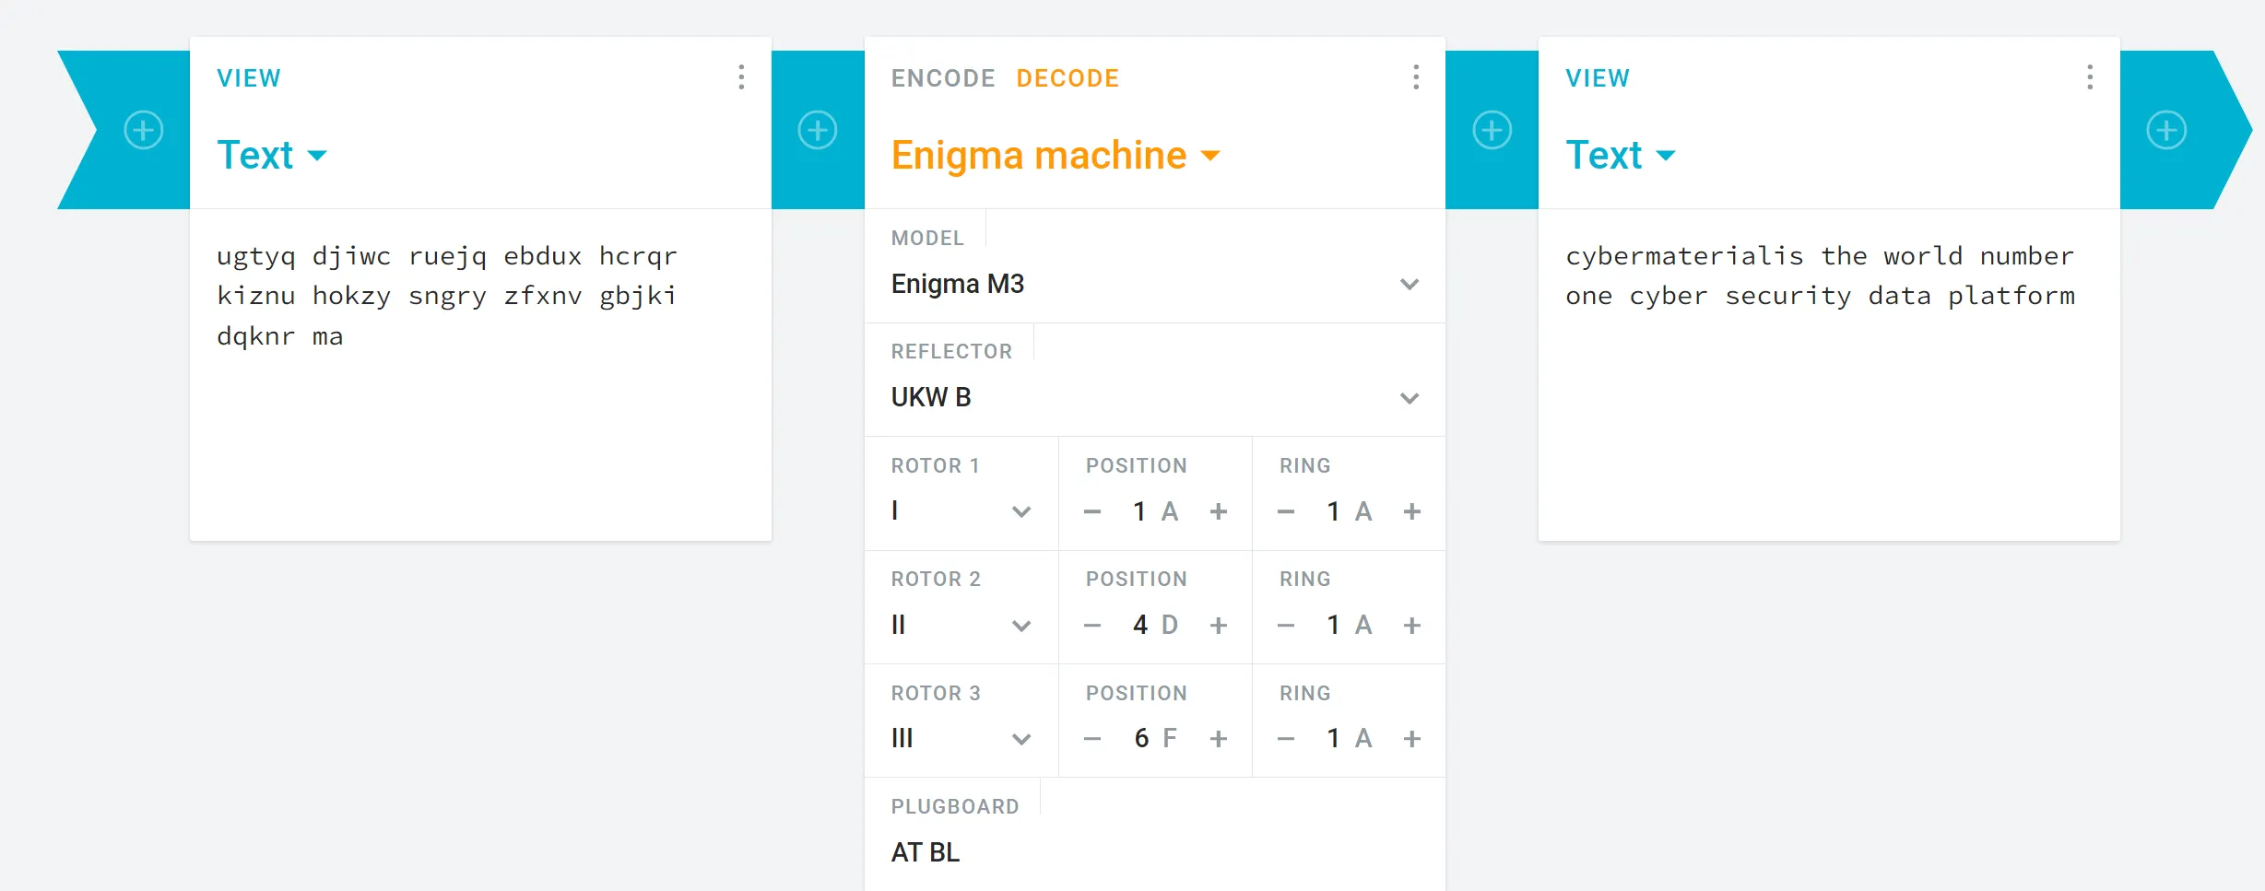Expand the Model dropdown showing Enigma M3

coord(1154,284)
